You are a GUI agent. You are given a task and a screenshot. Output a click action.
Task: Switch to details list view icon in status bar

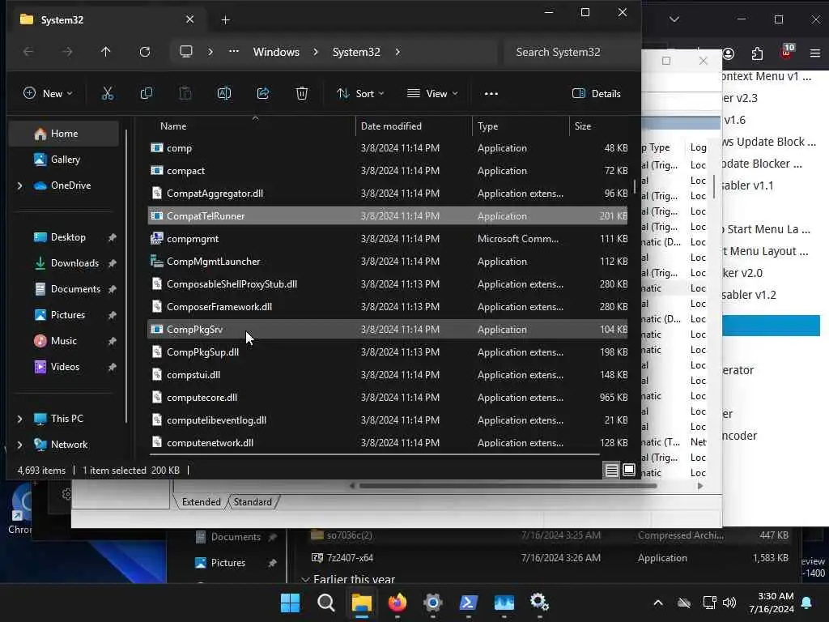pos(612,471)
